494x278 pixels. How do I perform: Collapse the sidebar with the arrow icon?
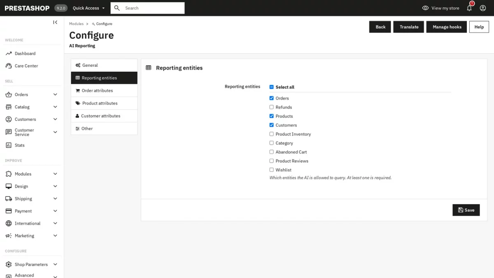(x=55, y=22)
